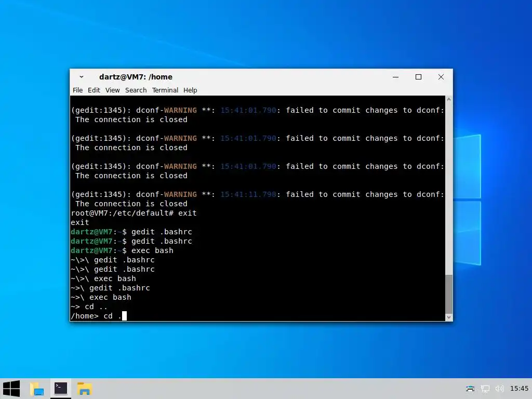Click the printer tray icon

point(470,389)
